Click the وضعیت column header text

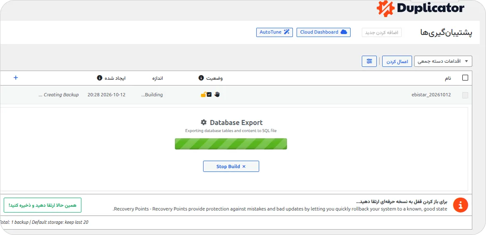[x=214, y=78]
